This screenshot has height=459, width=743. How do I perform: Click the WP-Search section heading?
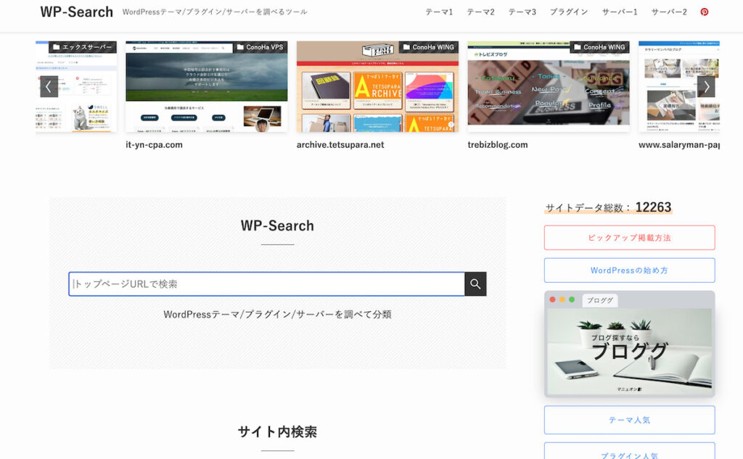pos(277,226)
